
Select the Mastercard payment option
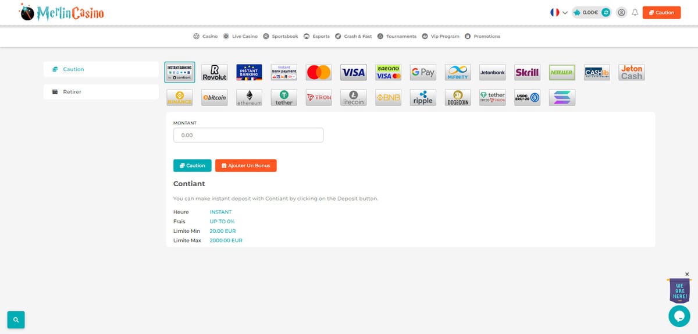pos(318,73)
